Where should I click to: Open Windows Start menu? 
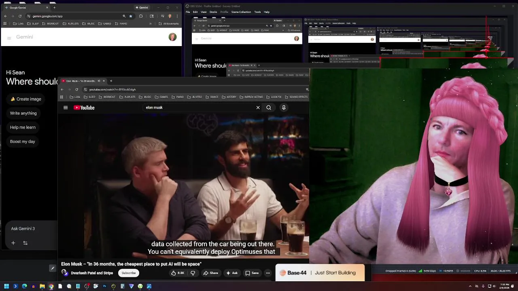click(6, 286)
